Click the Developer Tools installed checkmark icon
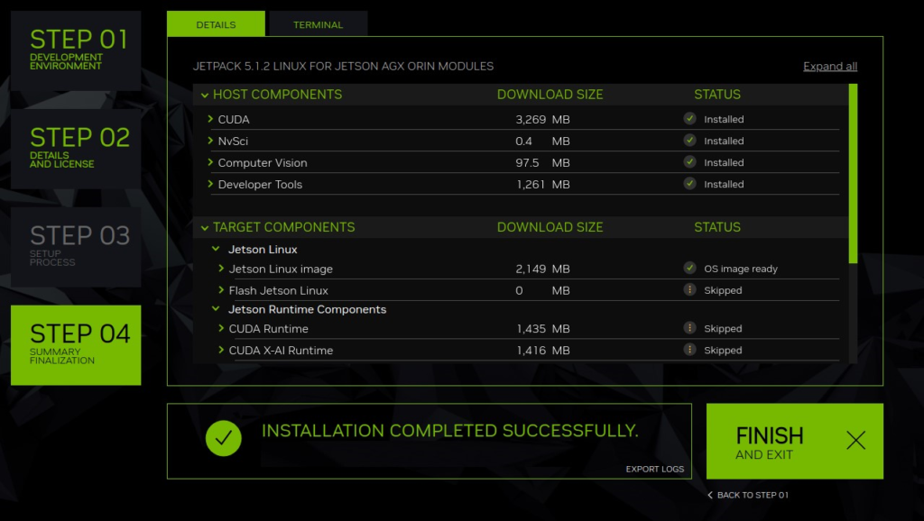The height and width of the screenshot is (521, 924). tap(689, 184)
